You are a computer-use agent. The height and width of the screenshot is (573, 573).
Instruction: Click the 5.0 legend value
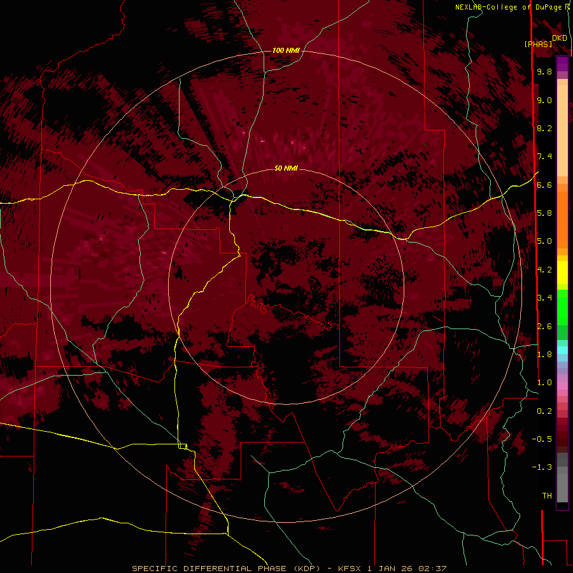(544, 241)
